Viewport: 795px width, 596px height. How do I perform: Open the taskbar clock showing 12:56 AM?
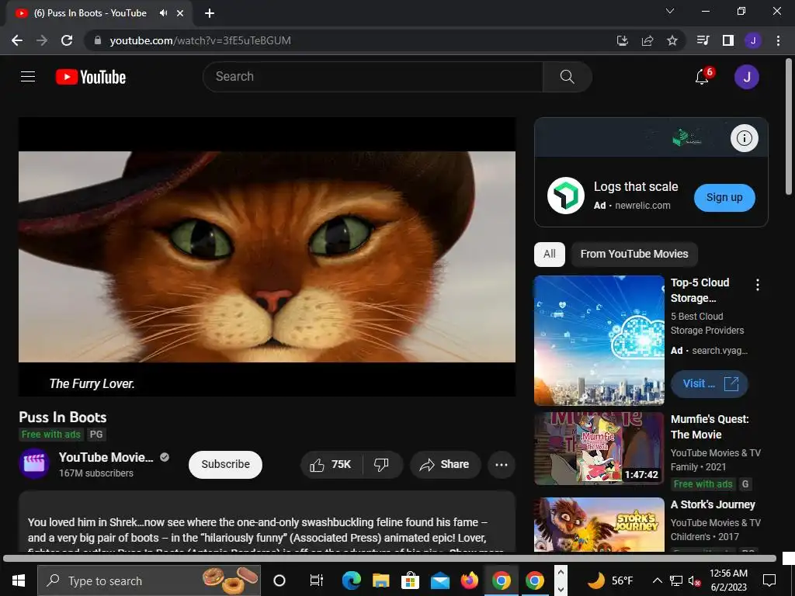pos(728,580)
